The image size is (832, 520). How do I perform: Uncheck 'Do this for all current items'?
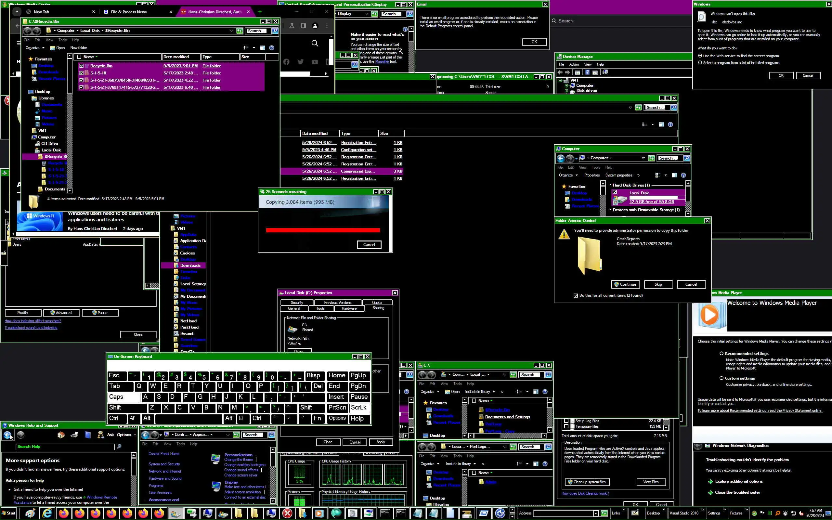coord(576,295)
